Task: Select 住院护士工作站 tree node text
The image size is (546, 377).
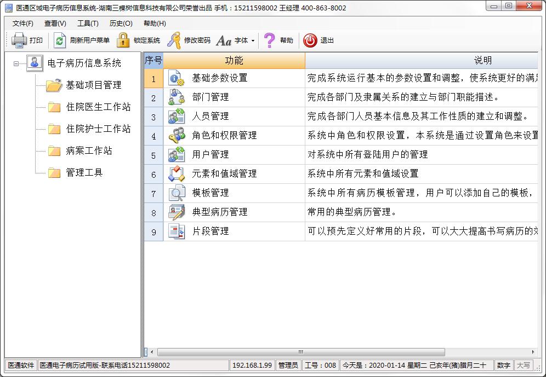Action: click(99, 129)
